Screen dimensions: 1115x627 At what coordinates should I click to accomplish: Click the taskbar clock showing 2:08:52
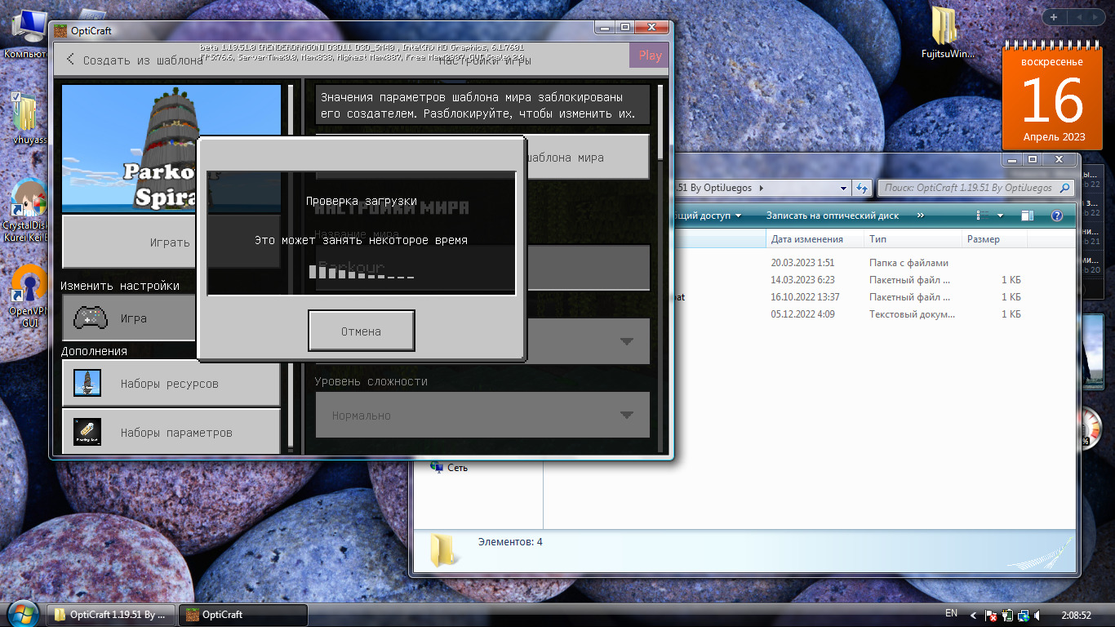click(x=1077, y=615)
